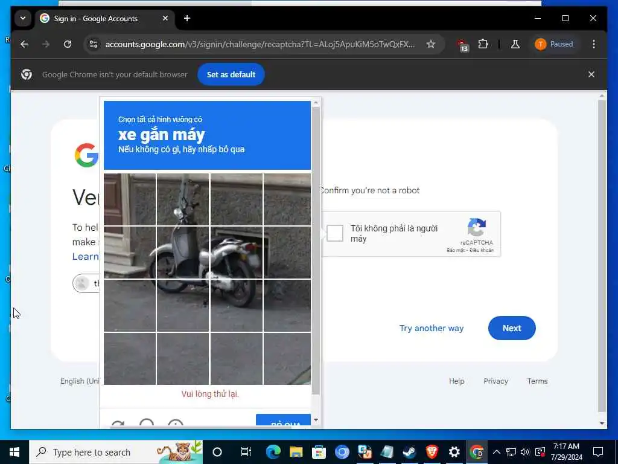Open a new tab with plus icon
The width and height of the screenshot is (618, 464).
tap(187, 18)
